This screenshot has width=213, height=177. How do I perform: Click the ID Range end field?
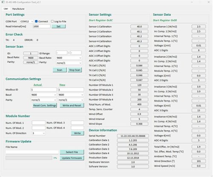point(76,53)
